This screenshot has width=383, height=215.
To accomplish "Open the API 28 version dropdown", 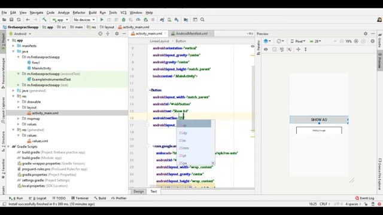I will 315,41.
